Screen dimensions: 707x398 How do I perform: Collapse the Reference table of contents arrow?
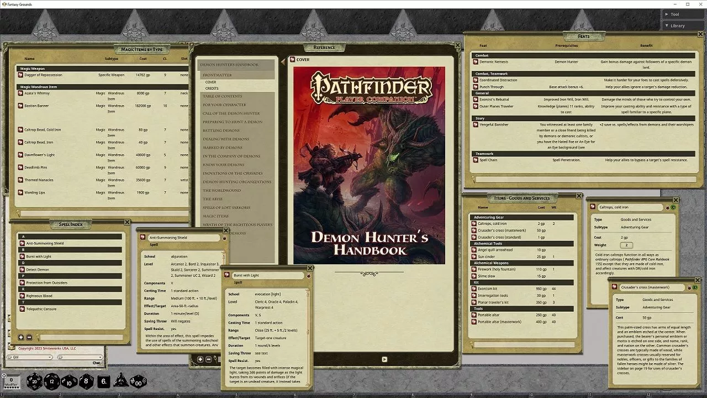pyautogui.click(x=282, y=62)
